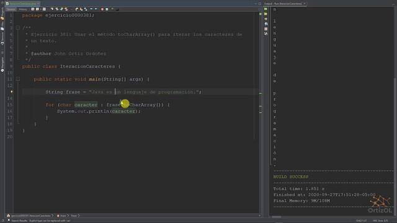Click the Back navigation toolbar icon

point(37,9)
